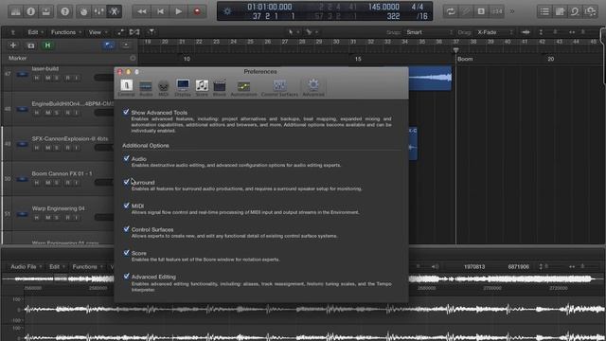Viewport: 606px width, 341px height.
Task: Open Audio File menu in file editor
Action: 26,267
